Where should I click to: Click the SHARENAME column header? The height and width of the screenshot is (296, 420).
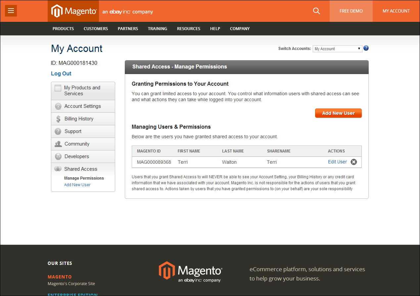tap(279, 151)
